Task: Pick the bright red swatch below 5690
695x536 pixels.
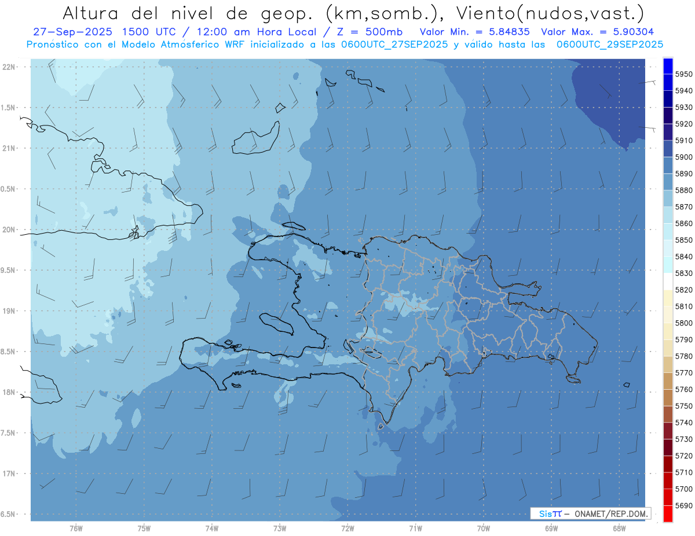Action: [x=668, y=513]
